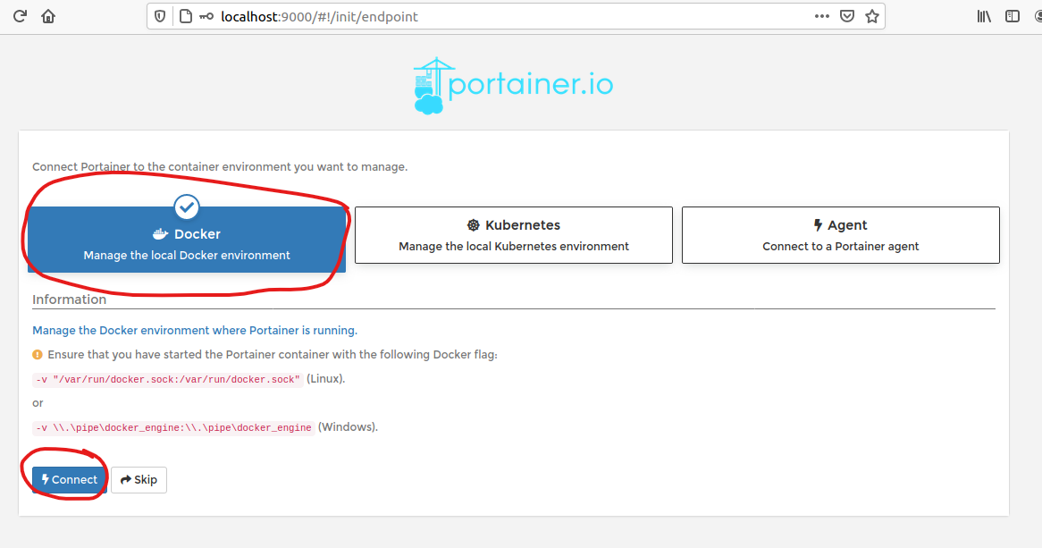Click the Connect button

[x=69, y=479]
